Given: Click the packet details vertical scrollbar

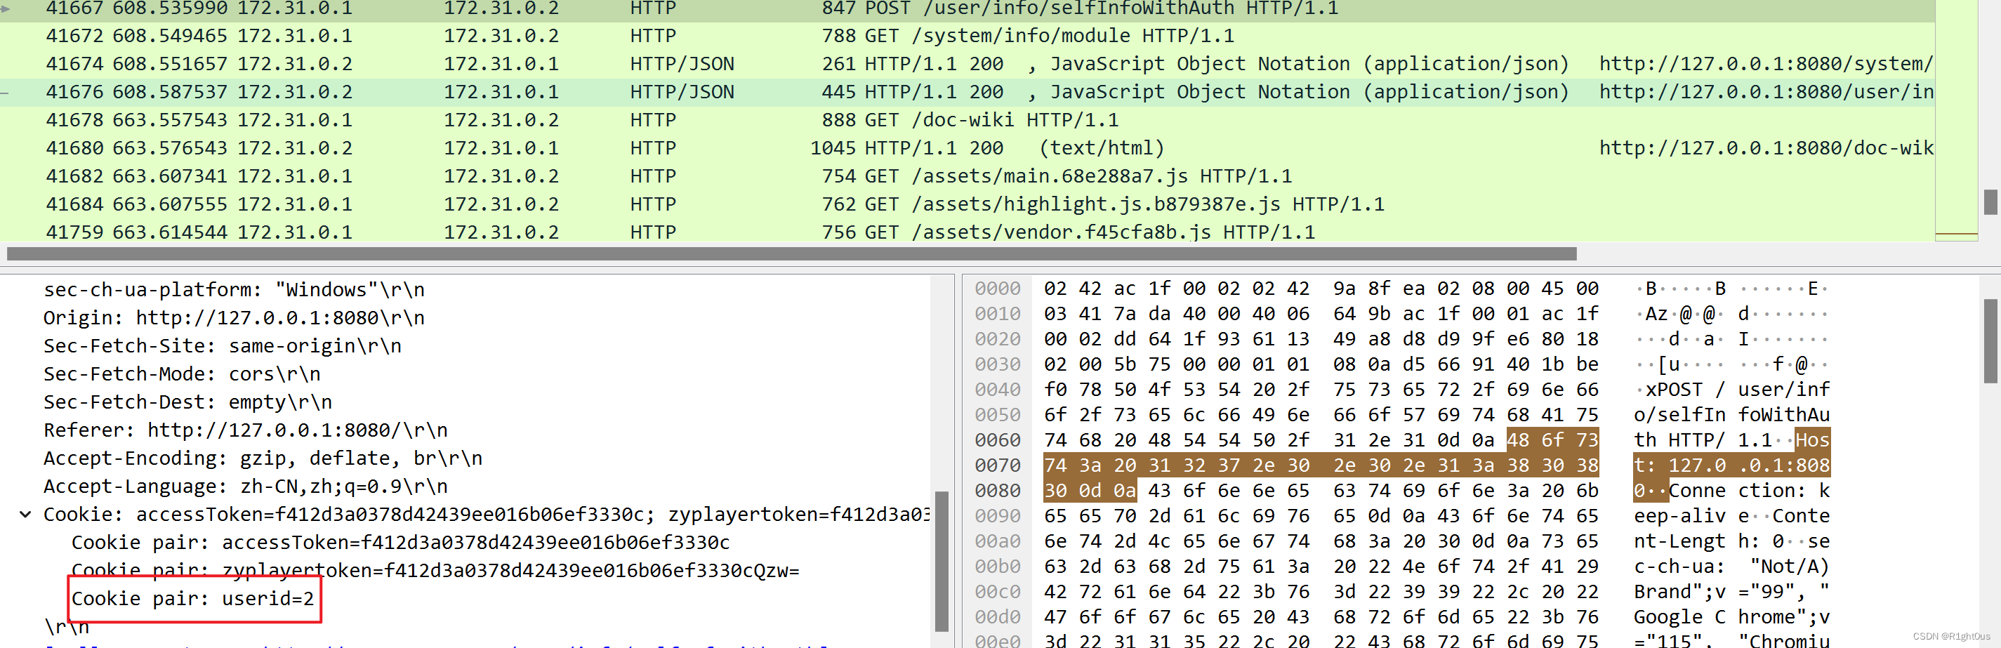Looking at the screenshot, I should tap(942, 561).
